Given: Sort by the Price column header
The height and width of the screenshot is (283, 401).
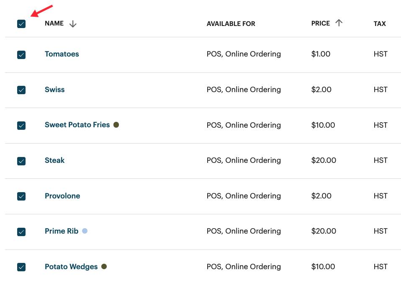Looking at the screenshot, I should click(x=321, y=23).
